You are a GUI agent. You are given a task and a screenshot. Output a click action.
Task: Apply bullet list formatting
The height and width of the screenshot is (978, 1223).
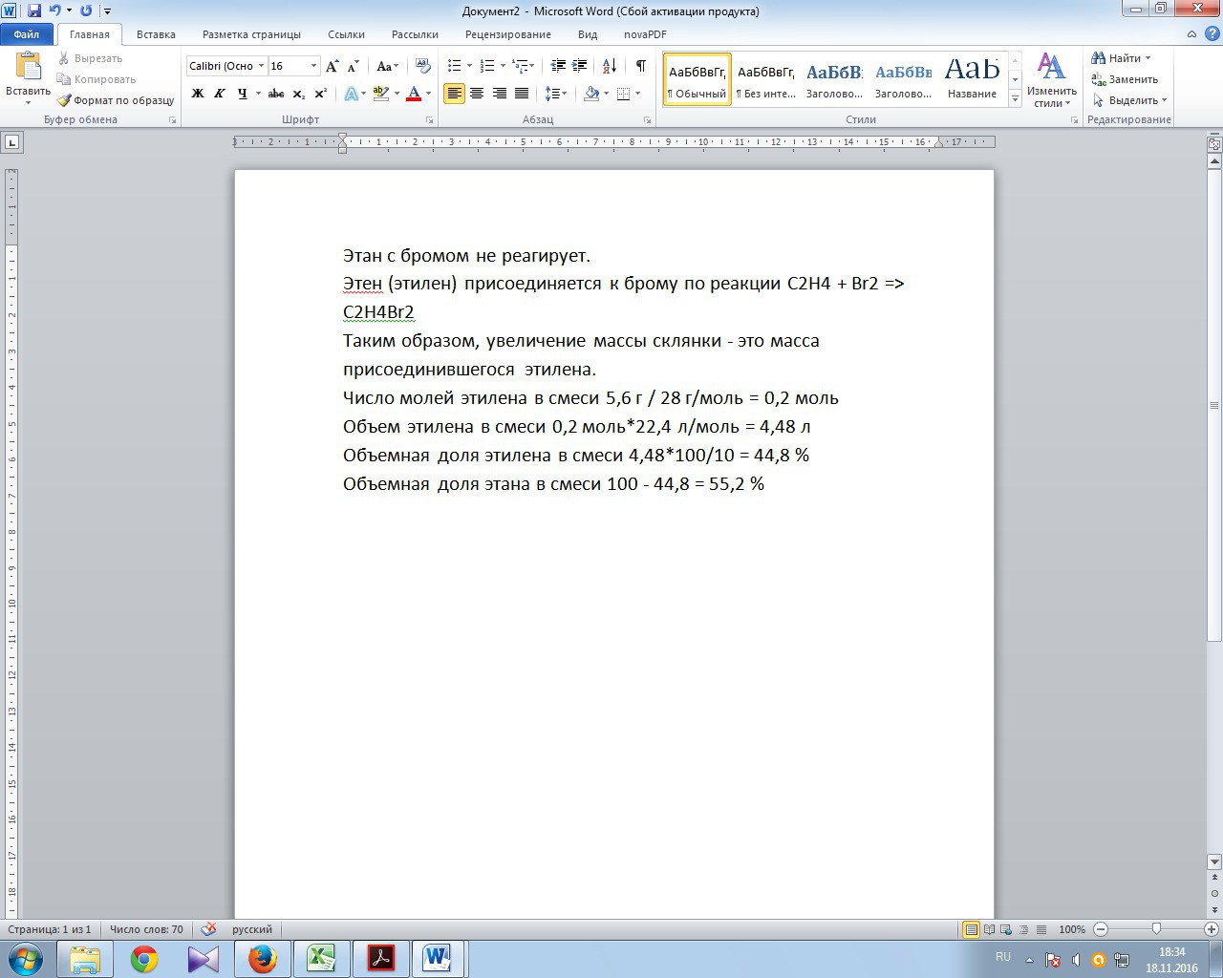tap(455, 66)
